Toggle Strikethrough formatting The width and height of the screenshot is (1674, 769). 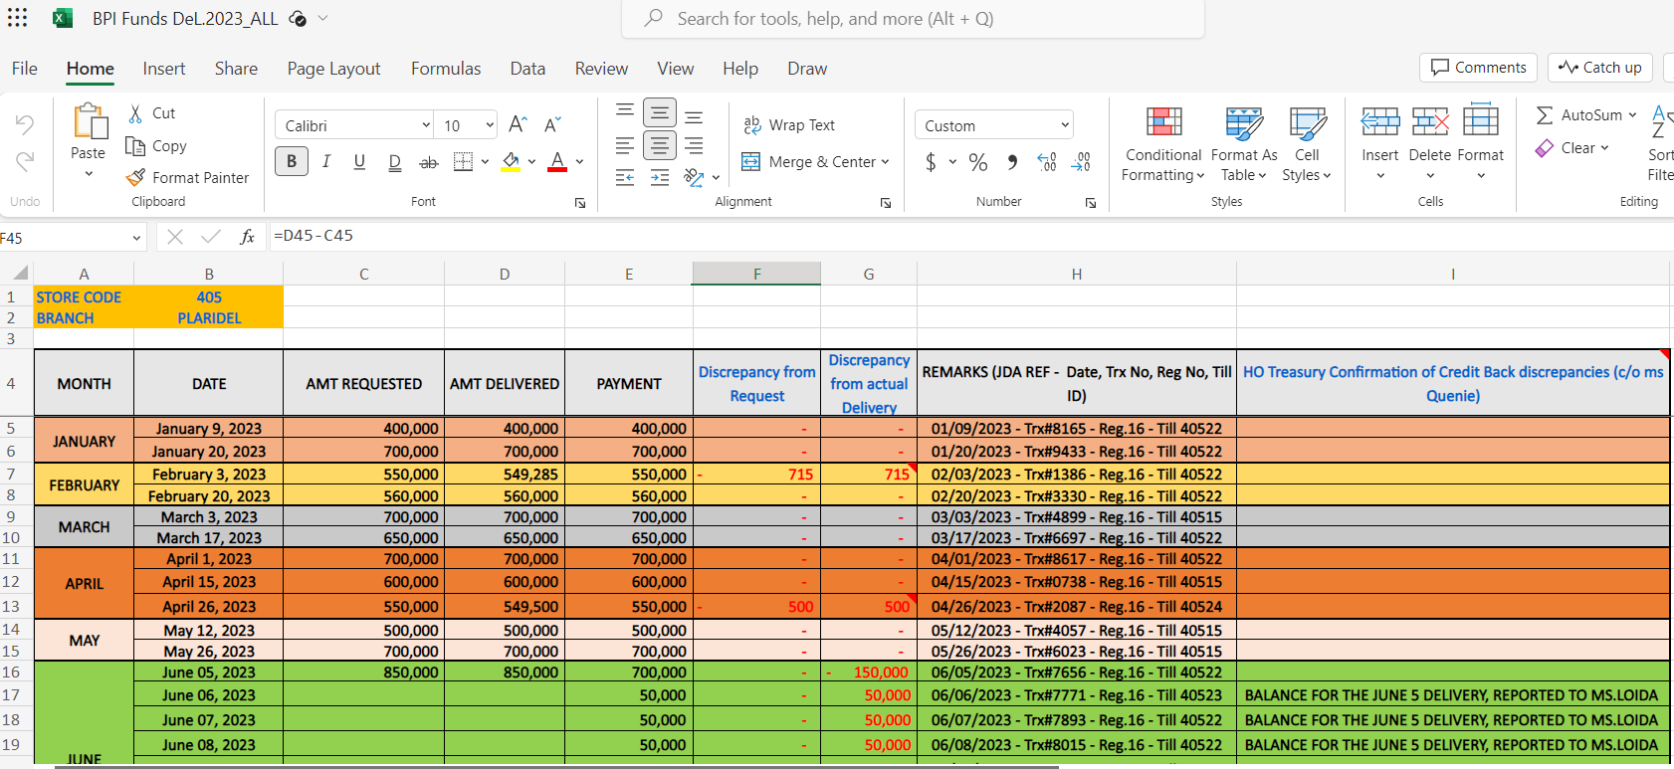(x=429, y=162)
